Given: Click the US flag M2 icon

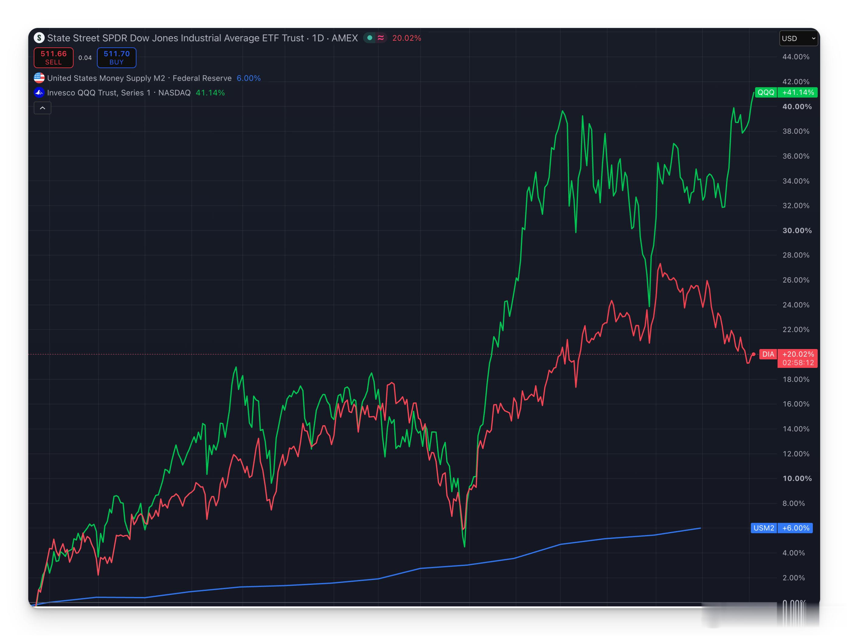Looking at the screenshot, I should click(x=39, y=78).
